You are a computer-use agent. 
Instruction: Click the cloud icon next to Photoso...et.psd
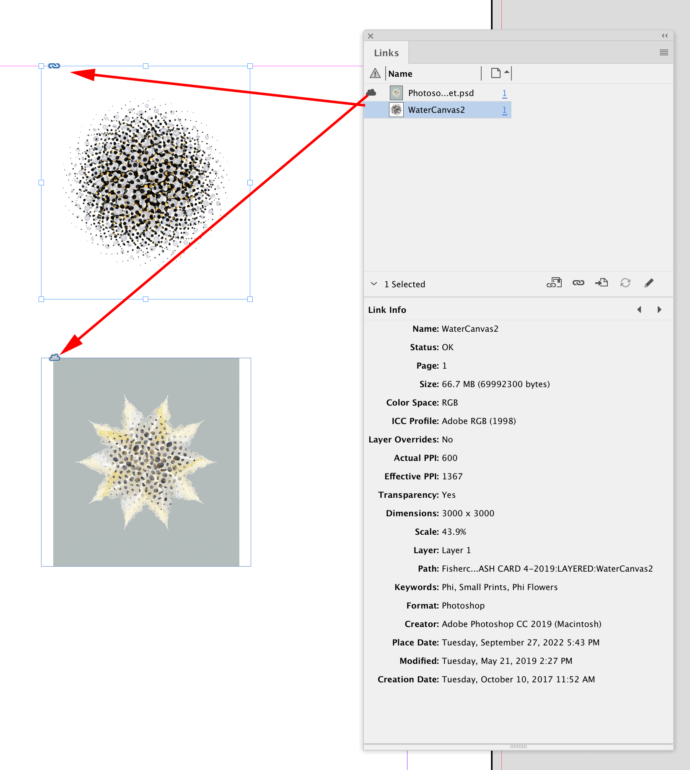tap(371, 93)
